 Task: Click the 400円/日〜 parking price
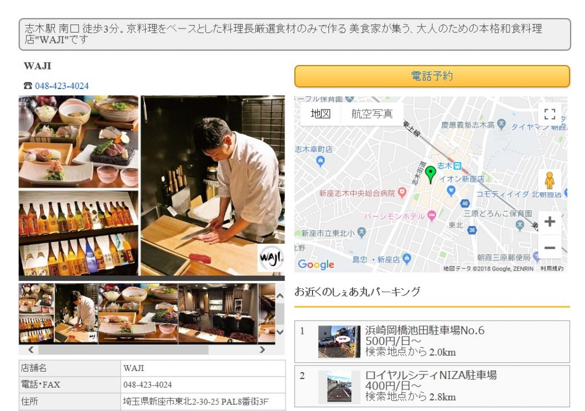(393, 386)
